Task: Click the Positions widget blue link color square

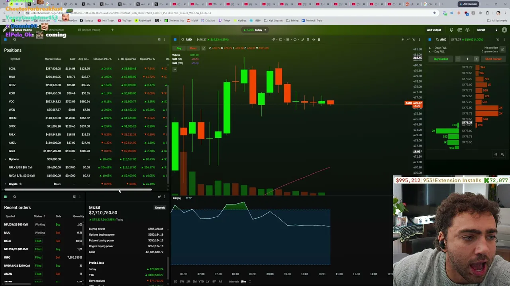Action: pos(6,39)
